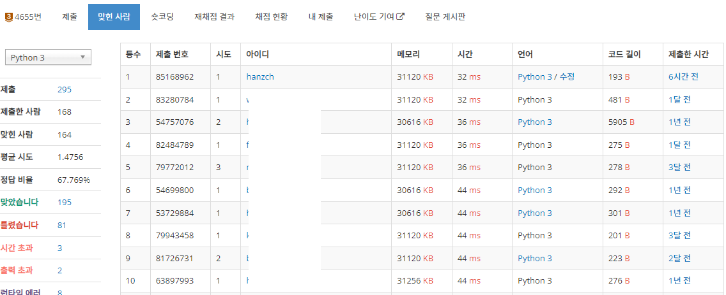
Task: Click the 31256 KB memory value
Action: [x=415, y=281]
